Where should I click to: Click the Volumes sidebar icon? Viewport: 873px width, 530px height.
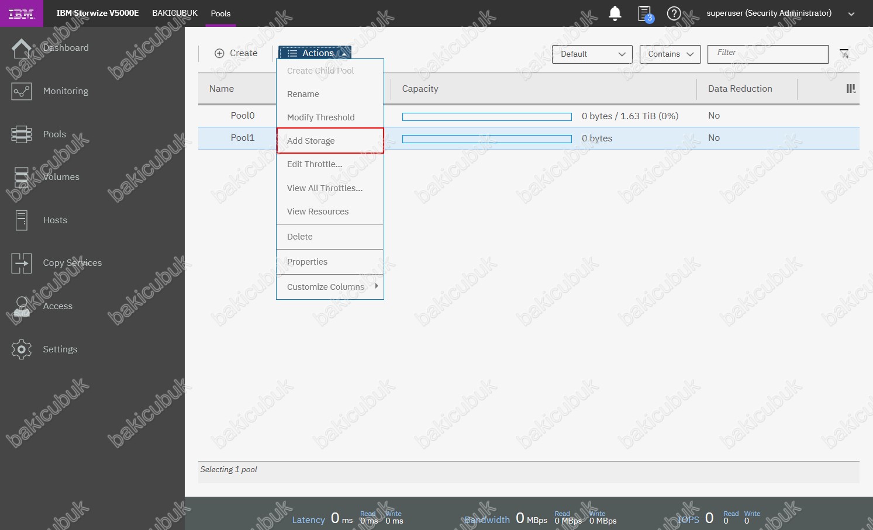tap(22, 177)
